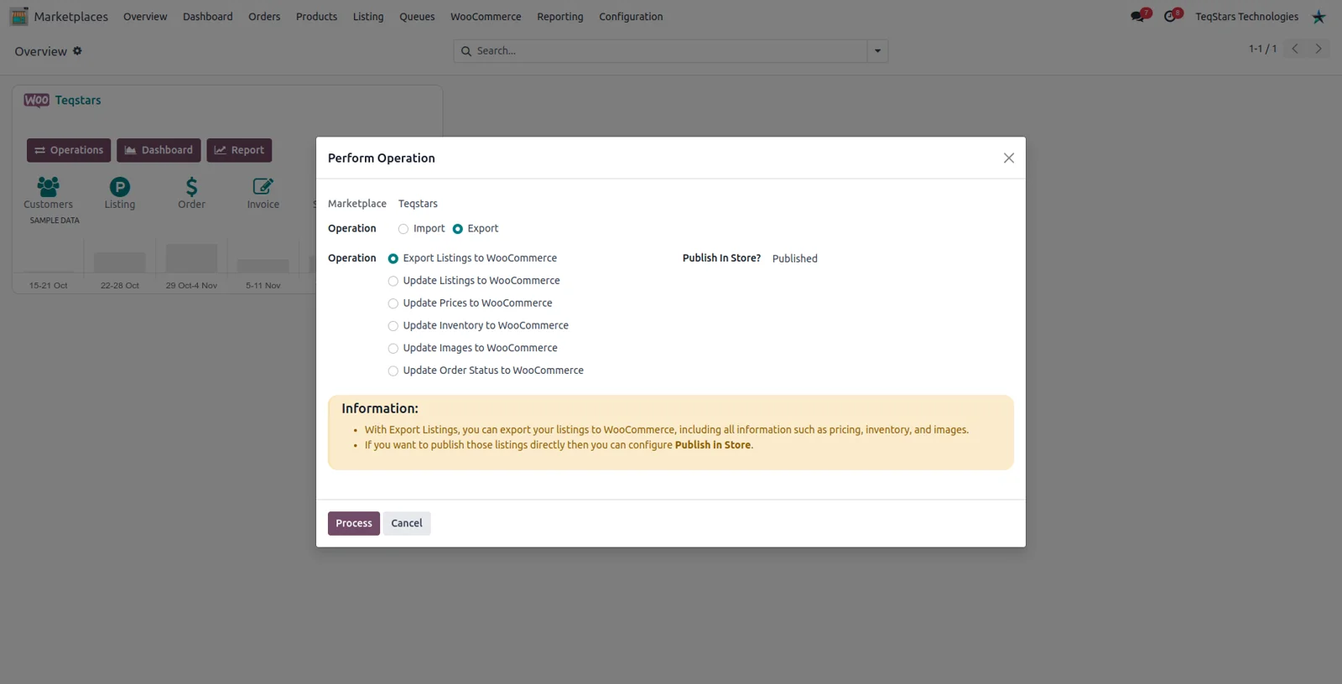
Task: Go to previous page arrow
Action: 1295,49
